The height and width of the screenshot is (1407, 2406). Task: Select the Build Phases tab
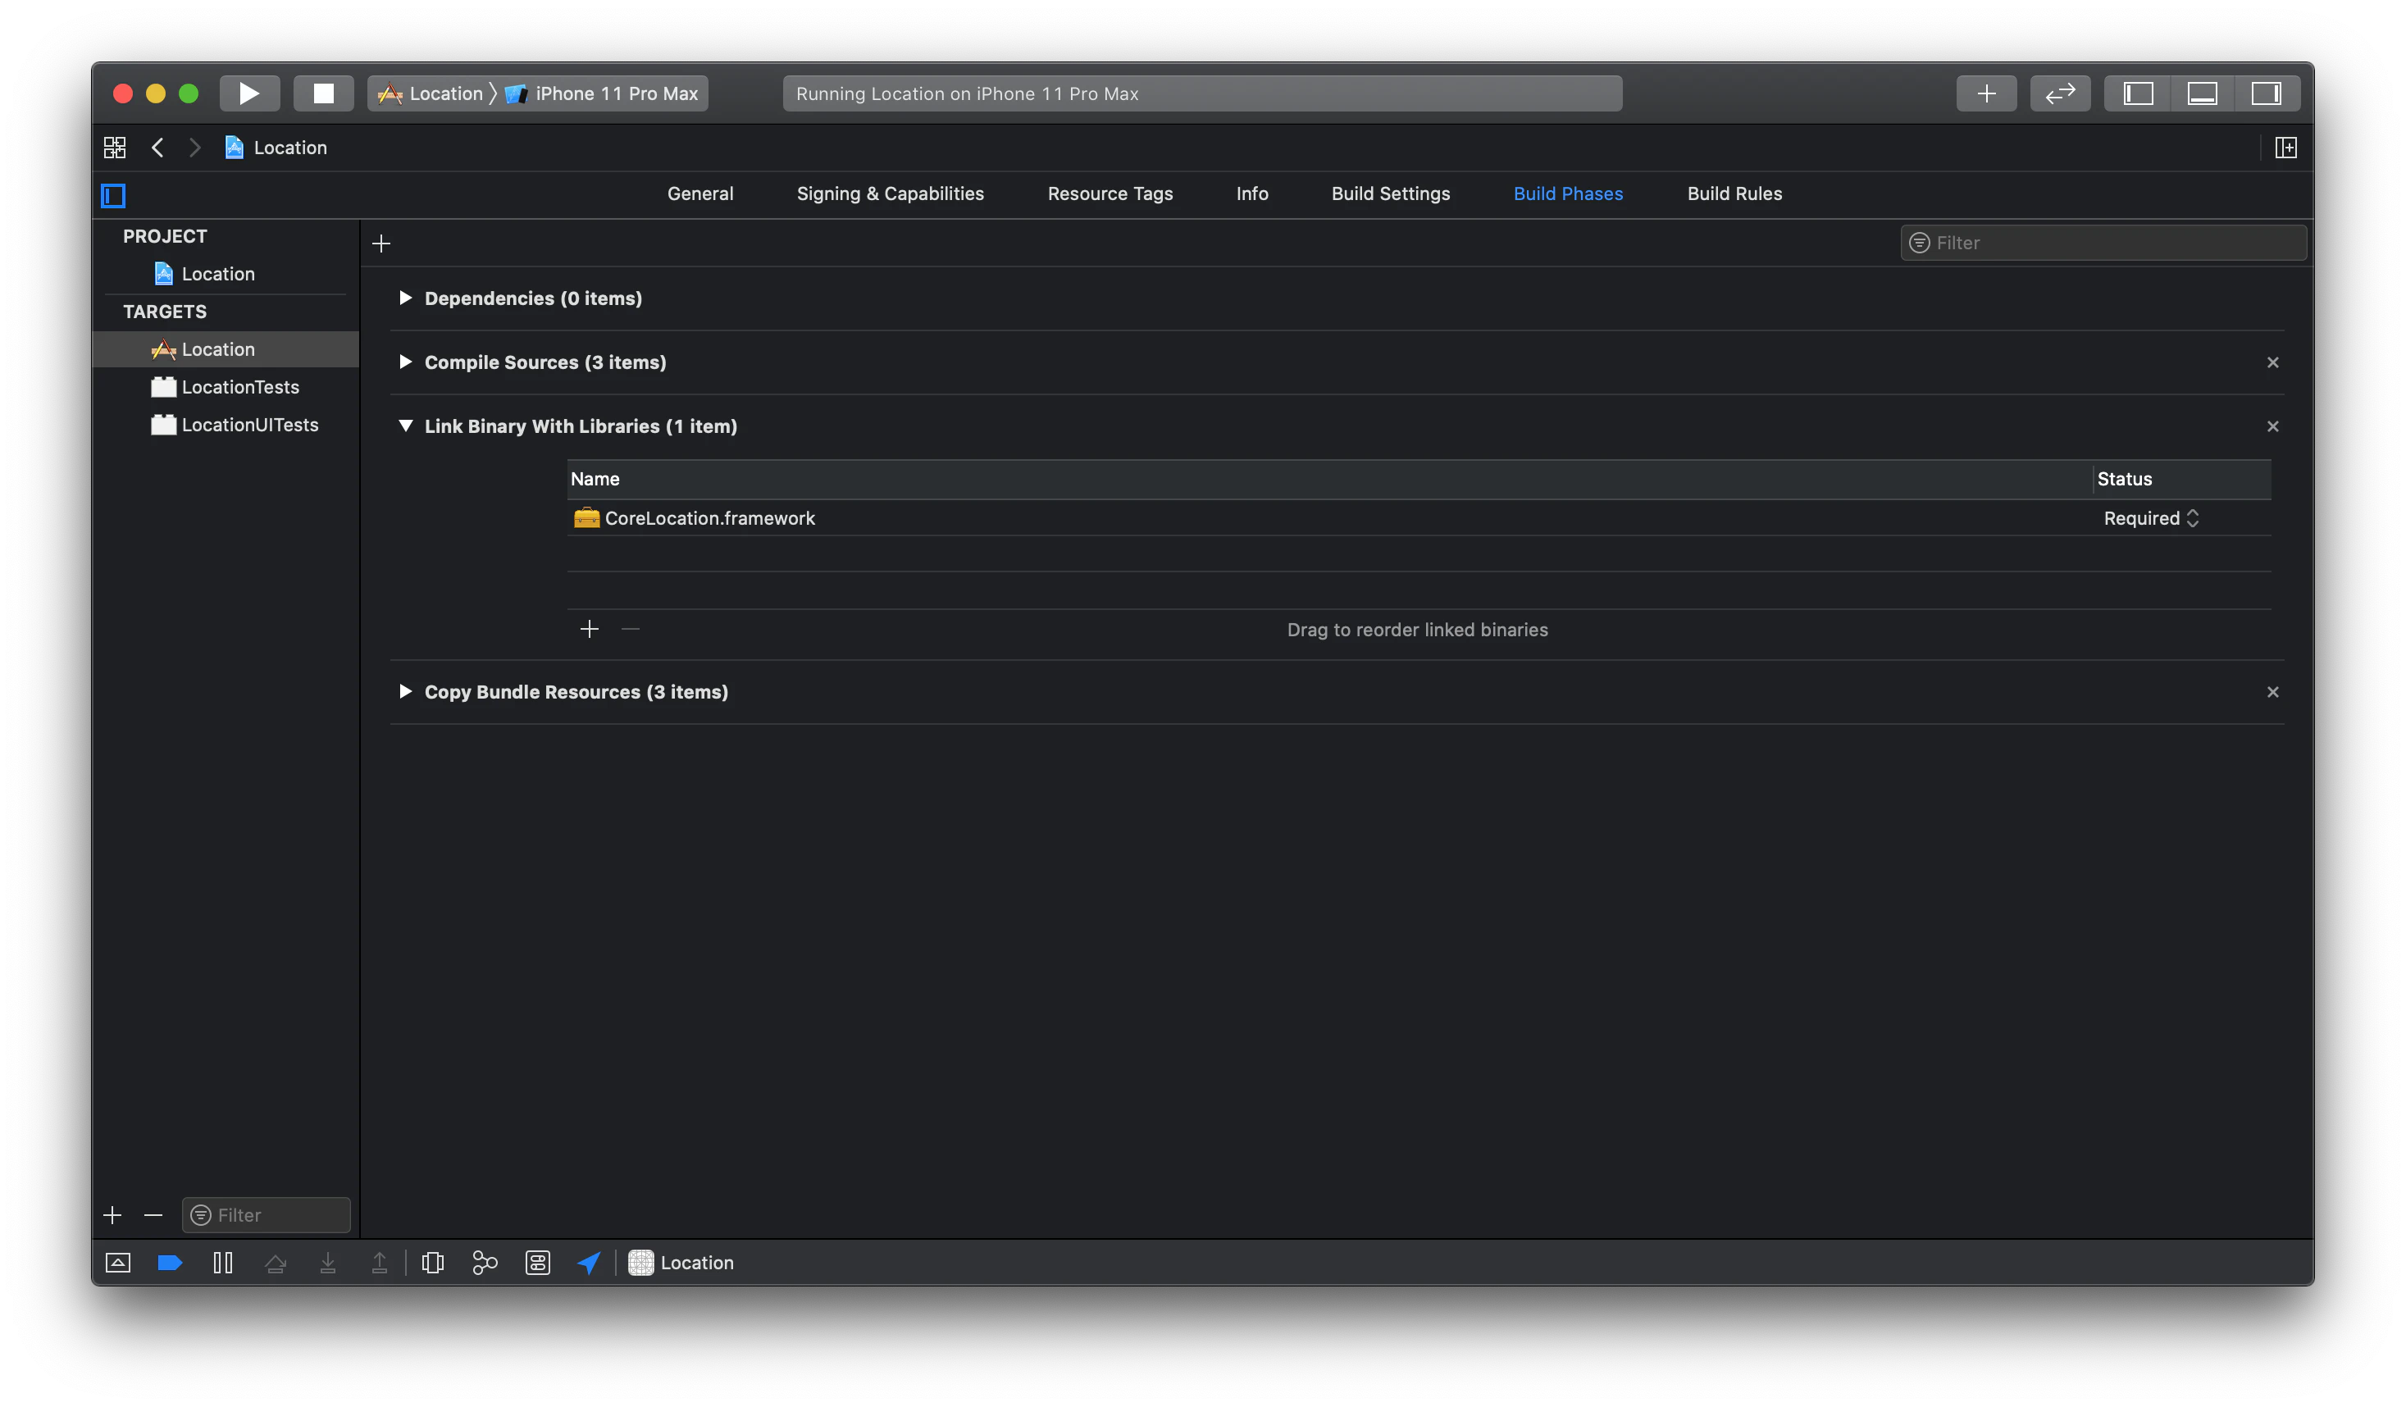click(1568, 194)
